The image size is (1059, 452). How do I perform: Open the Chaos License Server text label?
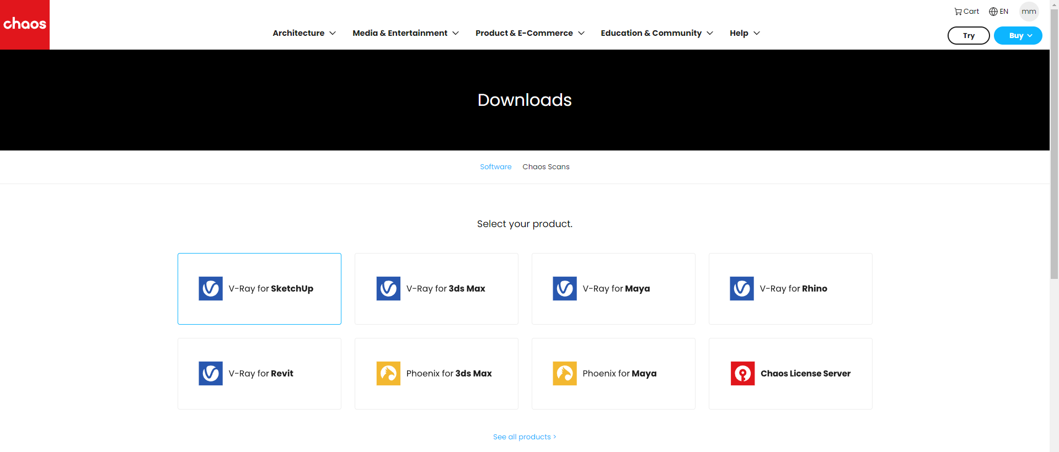point(805,373)
